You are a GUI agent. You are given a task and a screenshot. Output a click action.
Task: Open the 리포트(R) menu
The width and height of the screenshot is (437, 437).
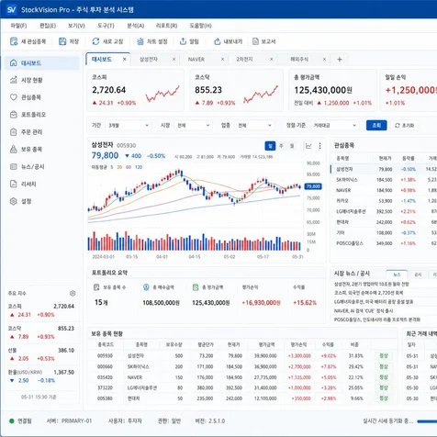pos(167,26)
